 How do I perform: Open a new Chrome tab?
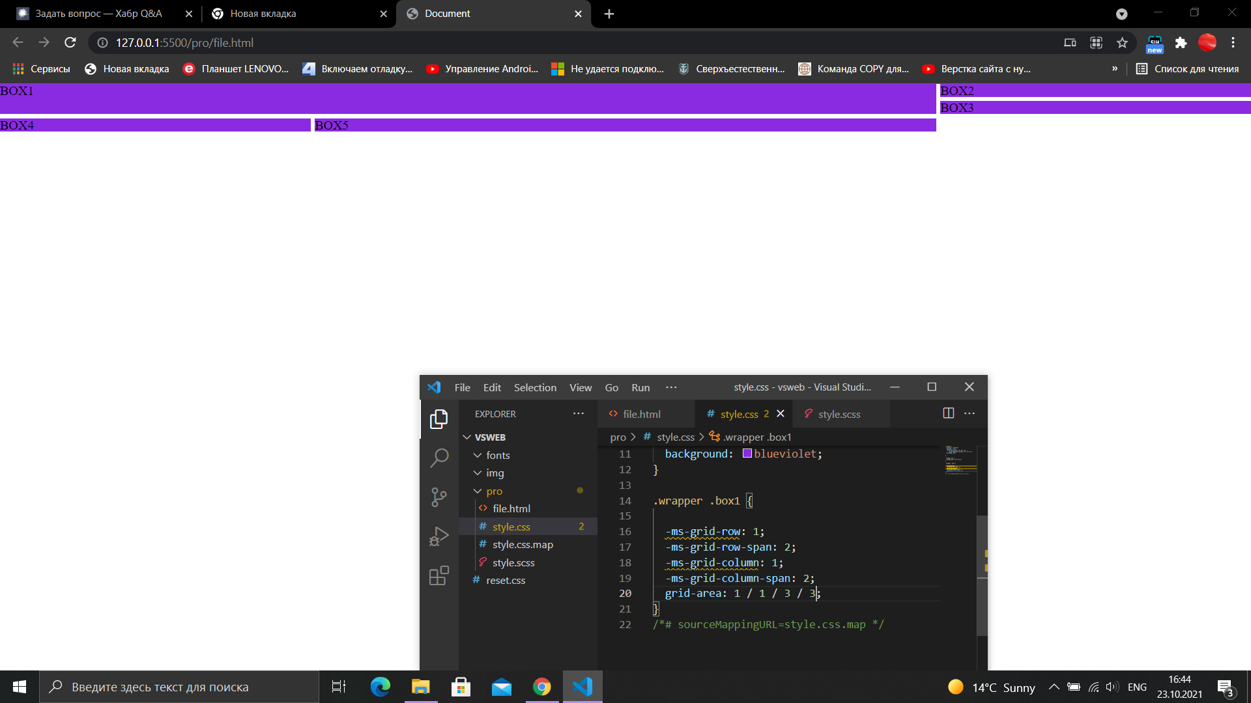(609, 14)
